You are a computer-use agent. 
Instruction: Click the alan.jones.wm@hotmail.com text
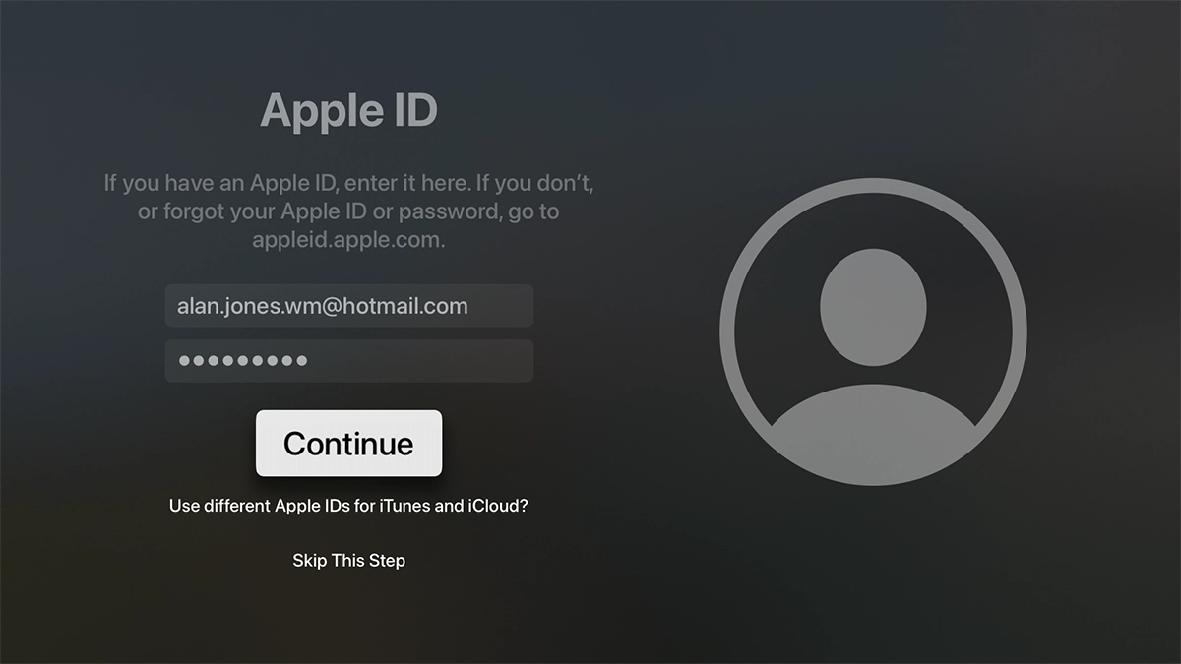322,306
